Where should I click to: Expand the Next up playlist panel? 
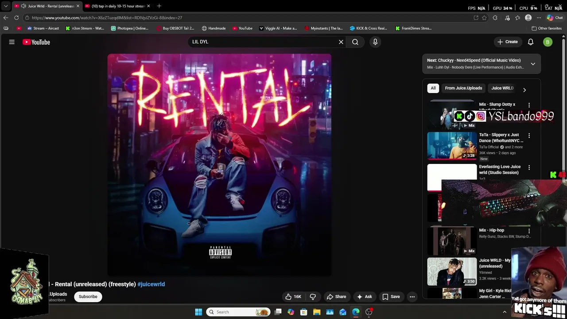533,64
